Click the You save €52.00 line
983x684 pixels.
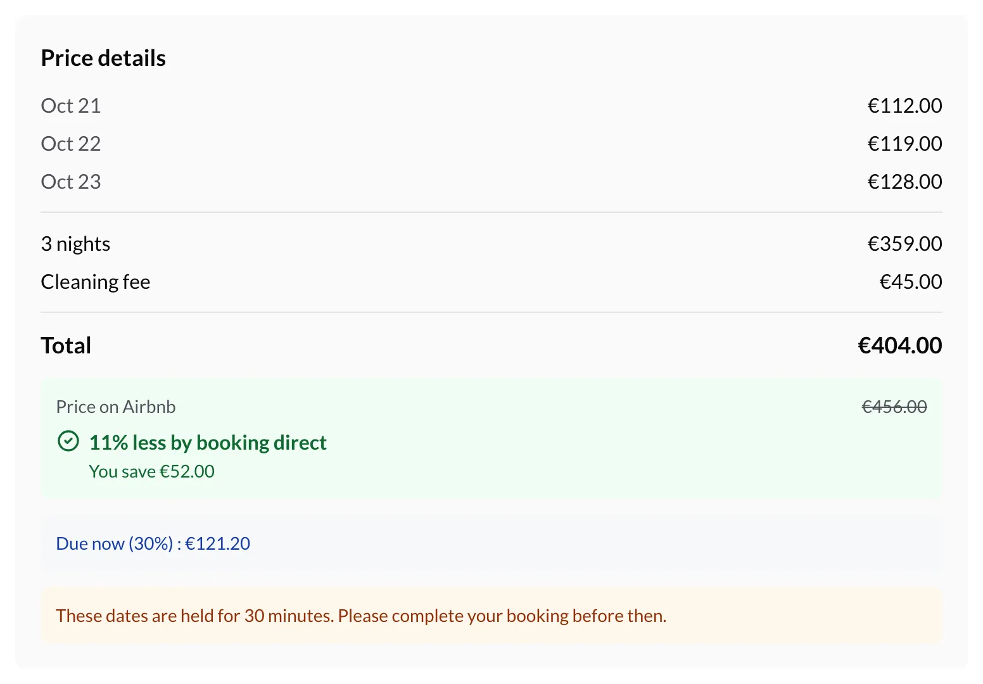click(151, 471)
